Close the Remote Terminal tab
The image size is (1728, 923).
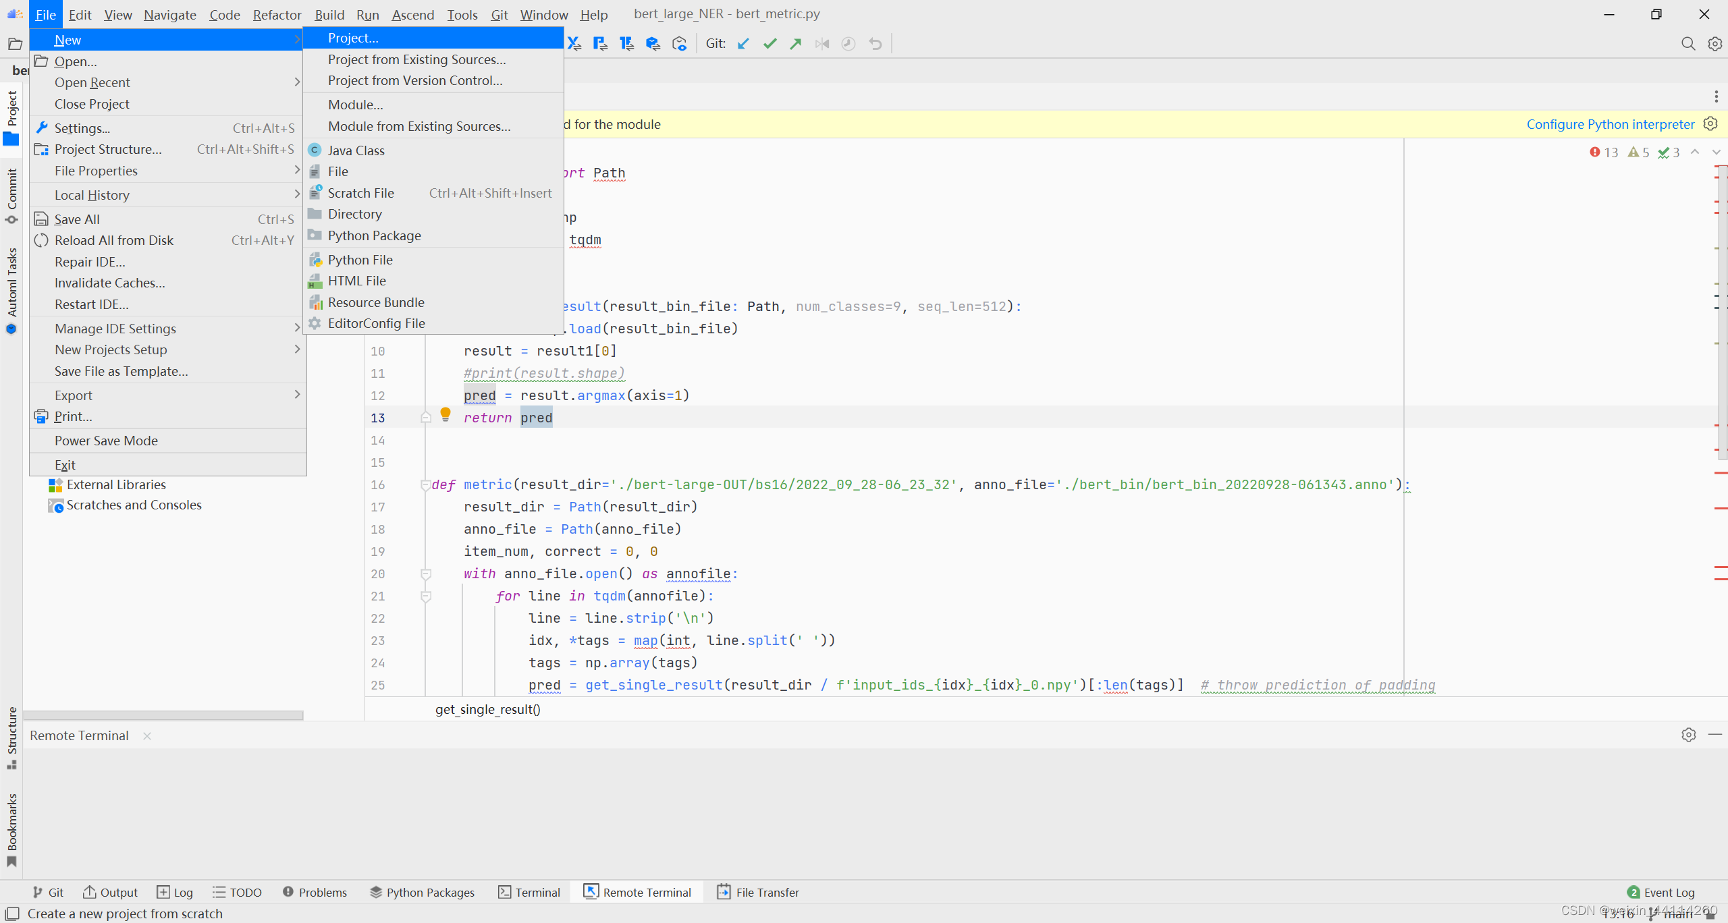pyautogui.click(x=147, y=735)
